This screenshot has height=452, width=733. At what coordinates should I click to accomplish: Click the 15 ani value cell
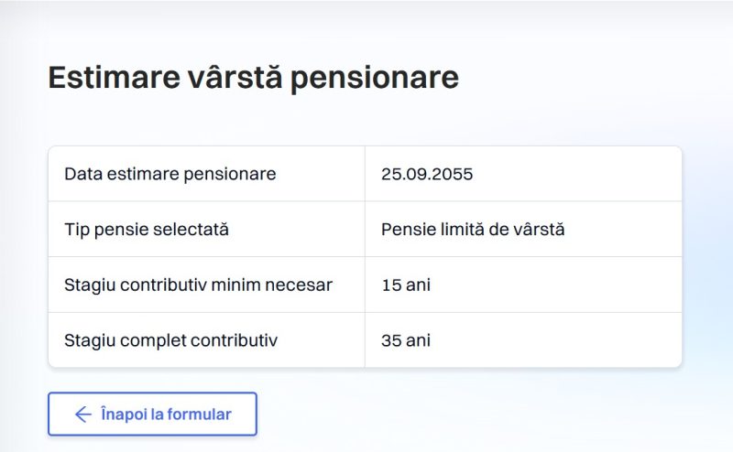click(523, 285)
